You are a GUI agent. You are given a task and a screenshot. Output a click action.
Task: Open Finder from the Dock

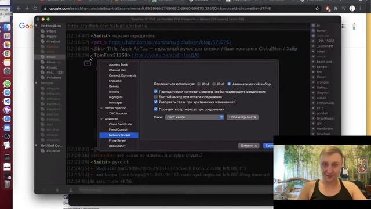tap(7, 27)
